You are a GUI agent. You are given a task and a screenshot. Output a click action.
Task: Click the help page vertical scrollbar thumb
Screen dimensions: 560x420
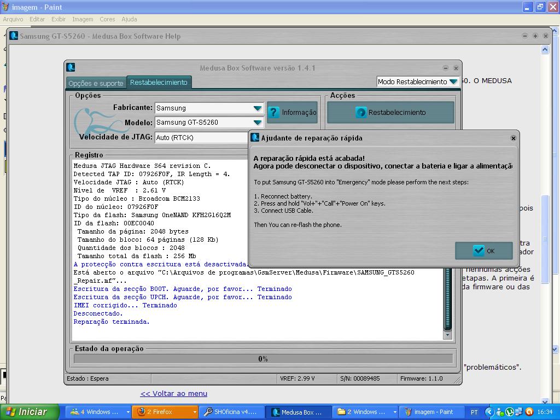pos(545,238)
